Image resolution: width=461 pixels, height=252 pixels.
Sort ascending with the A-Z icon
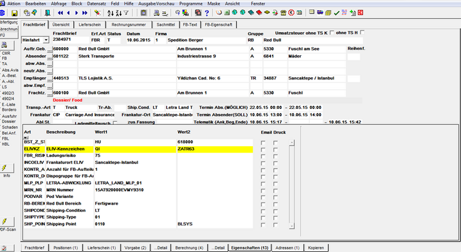coord(110,13)
